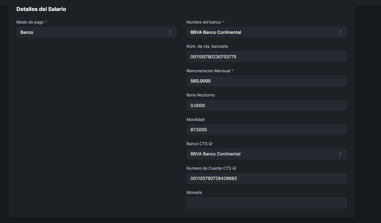Click the globe icon beside Banco CTS
The image size is (381, 223).
coord(210,144)
